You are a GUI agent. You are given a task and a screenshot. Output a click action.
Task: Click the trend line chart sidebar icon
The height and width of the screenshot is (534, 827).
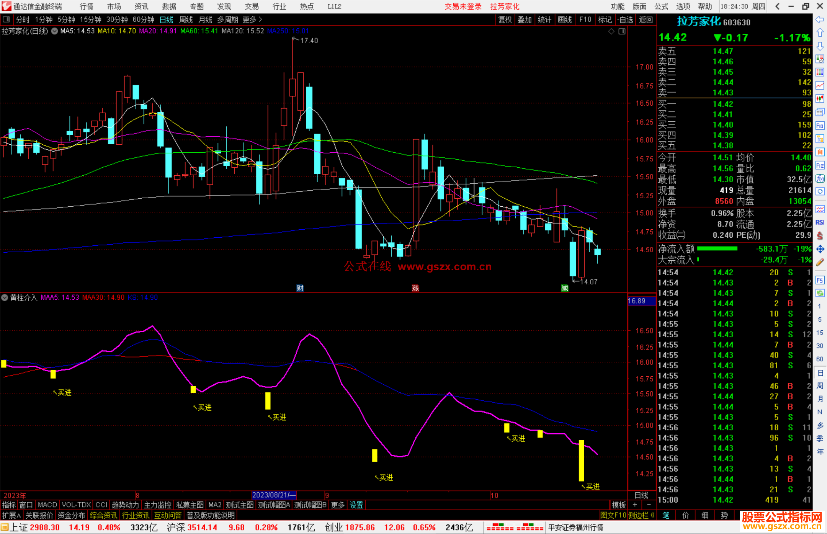pos(820,85)
